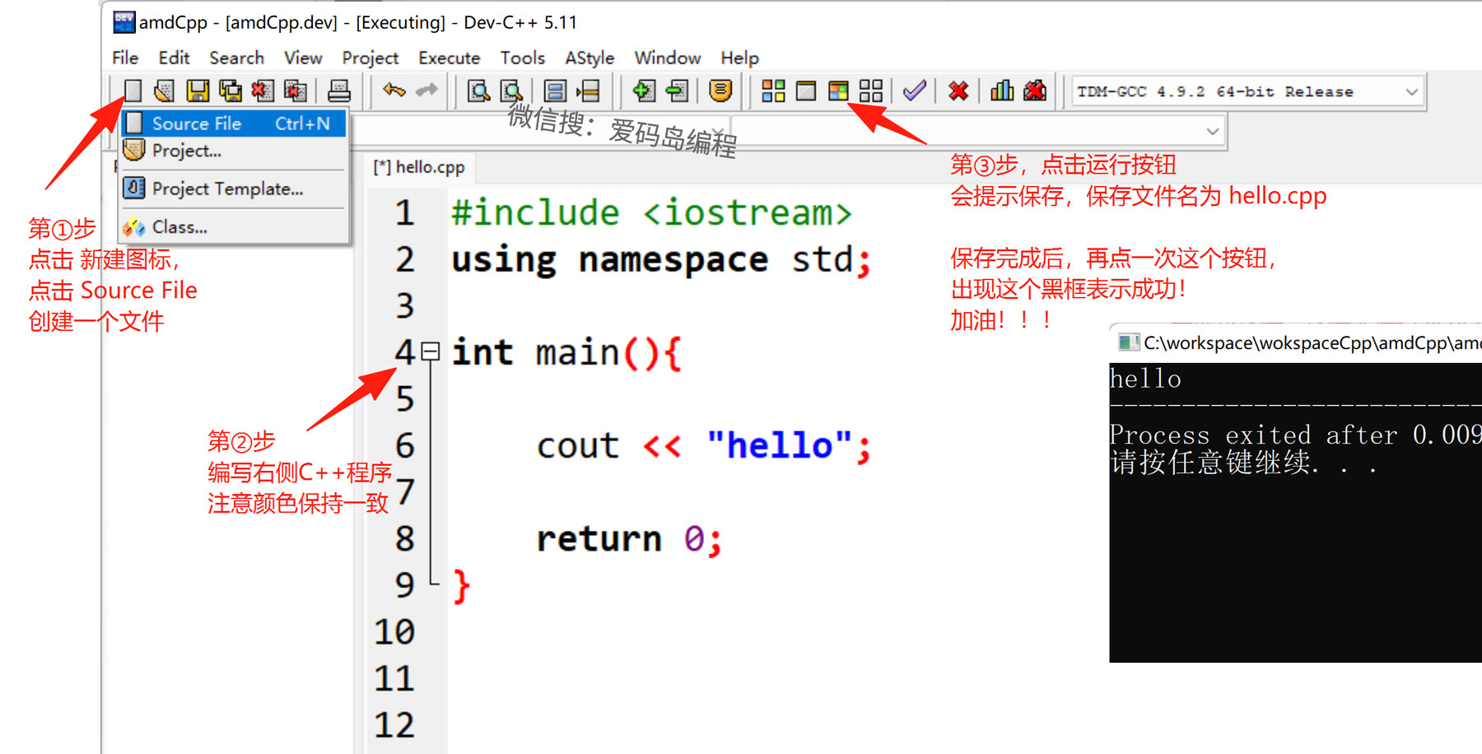Choose Project Template... from dropdown menu
1482x754 pixels.
[227, 188]
